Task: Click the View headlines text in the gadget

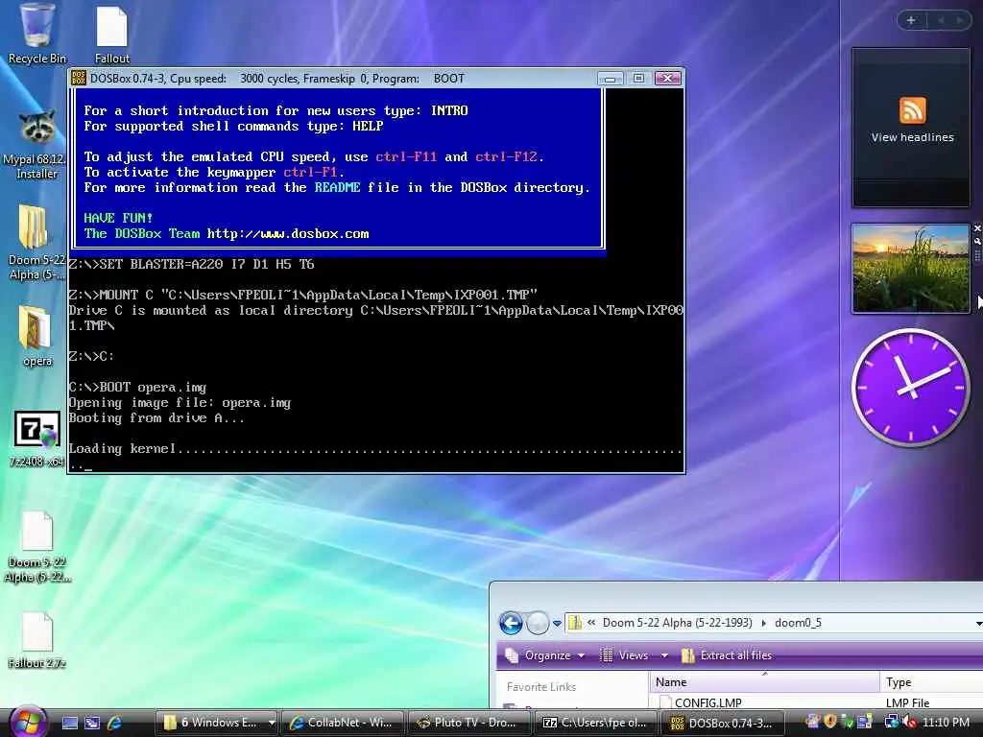Action: point(912,137)
